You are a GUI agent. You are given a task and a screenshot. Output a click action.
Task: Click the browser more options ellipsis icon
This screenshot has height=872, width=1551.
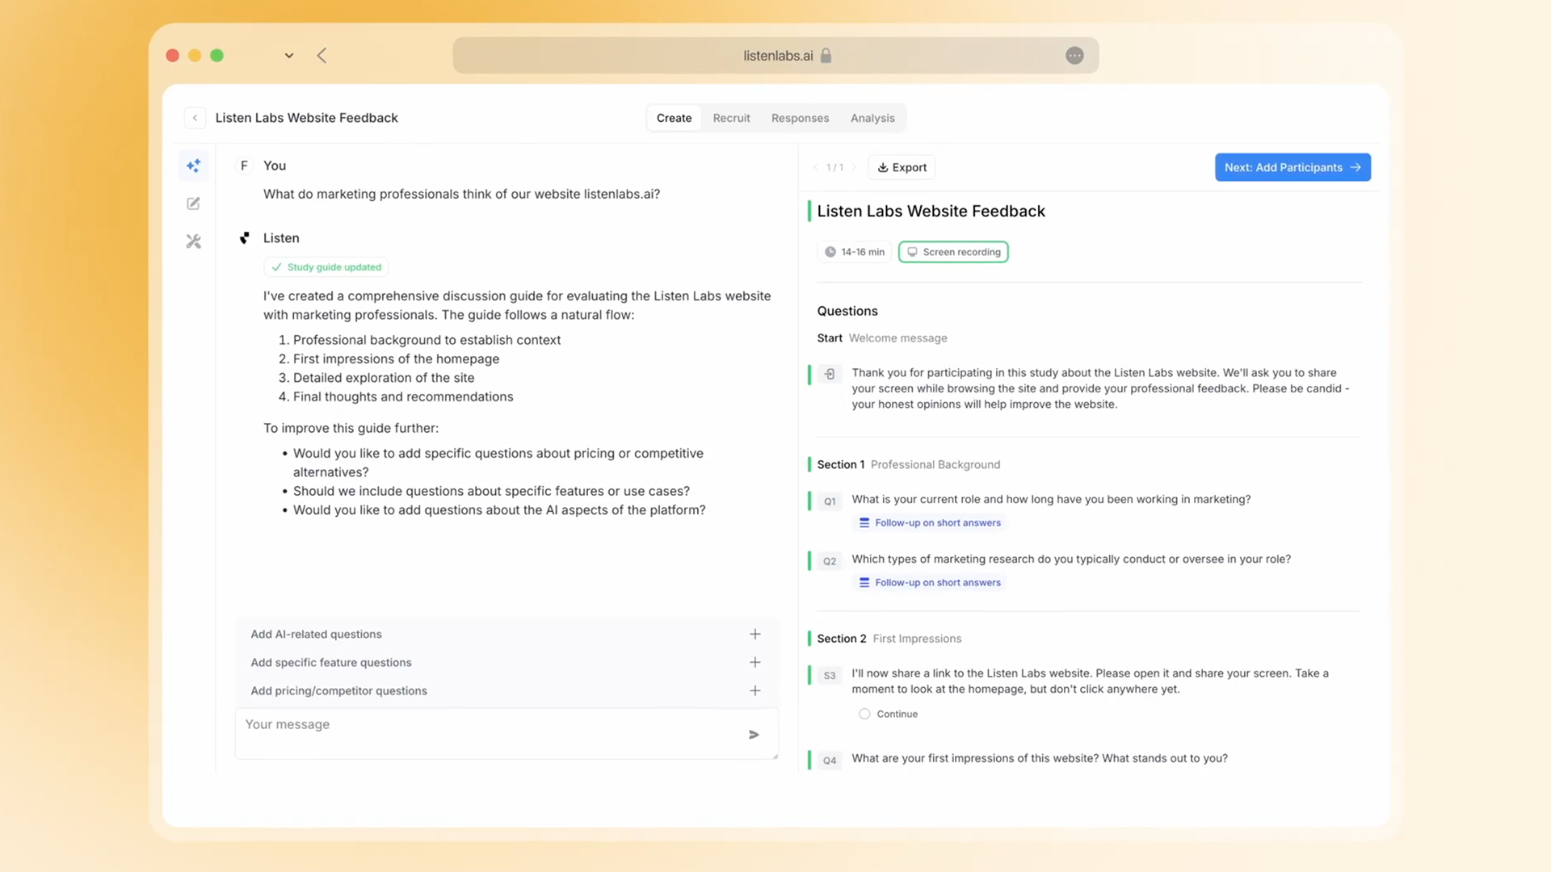(x=1074, y=56)
